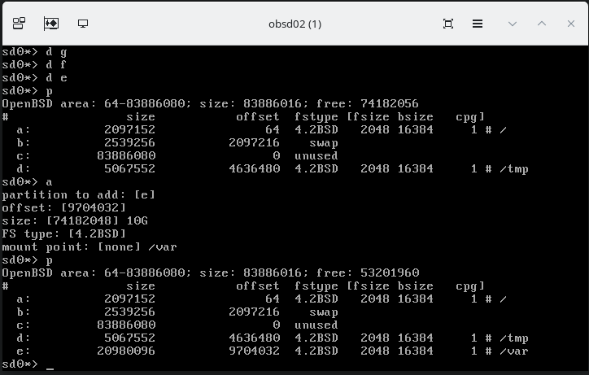
Task: Click the window title obsd02 (1)
Action: [x=294, y=24]
